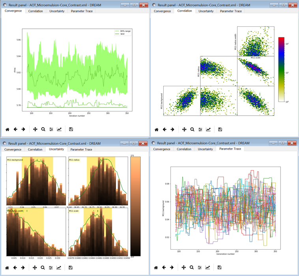Enable the Zoom tool under the convergence plot

43,129
